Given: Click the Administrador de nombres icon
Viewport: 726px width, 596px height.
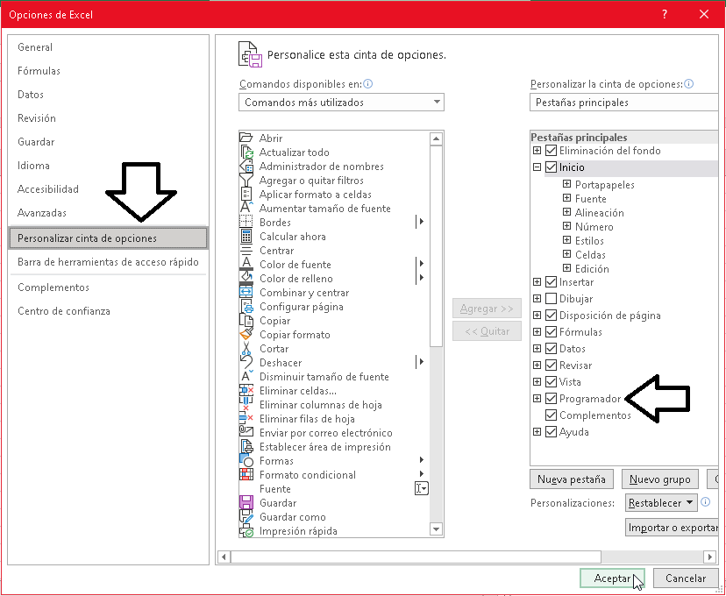Looking at the screenshot, I should click(x=246, y=167).
